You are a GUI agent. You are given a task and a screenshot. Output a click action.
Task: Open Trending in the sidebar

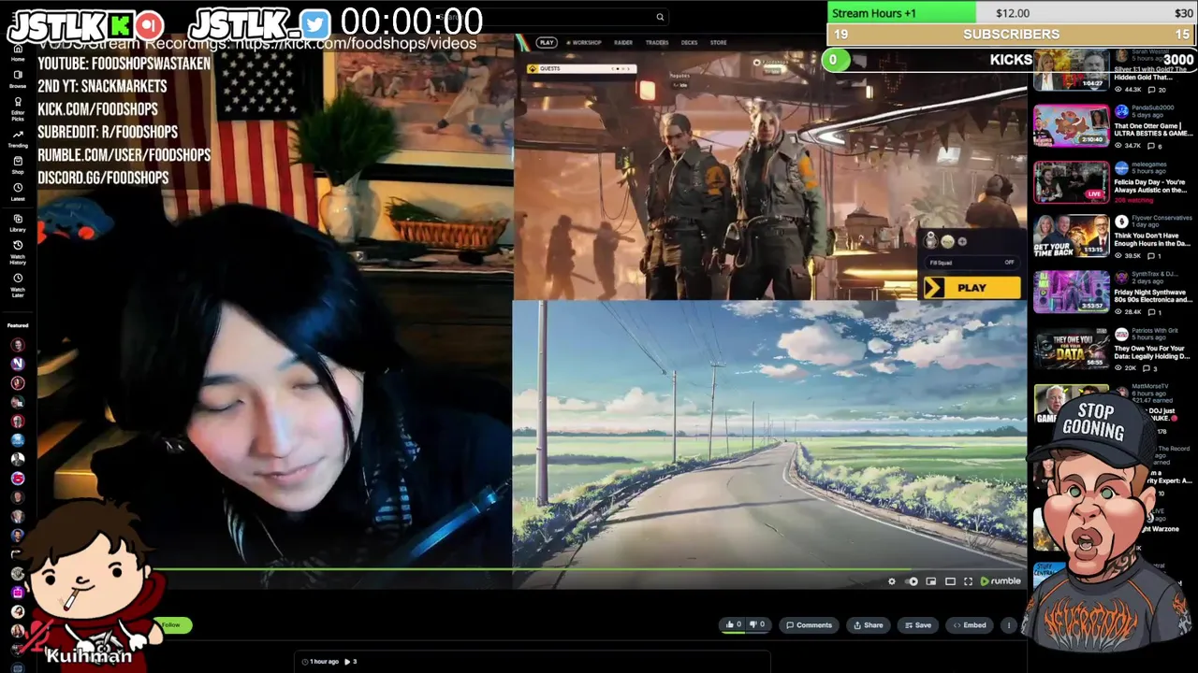pyautogui.click(x=18, y=139)
